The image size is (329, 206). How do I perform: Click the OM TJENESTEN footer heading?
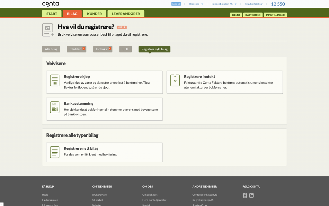[102, 186]
